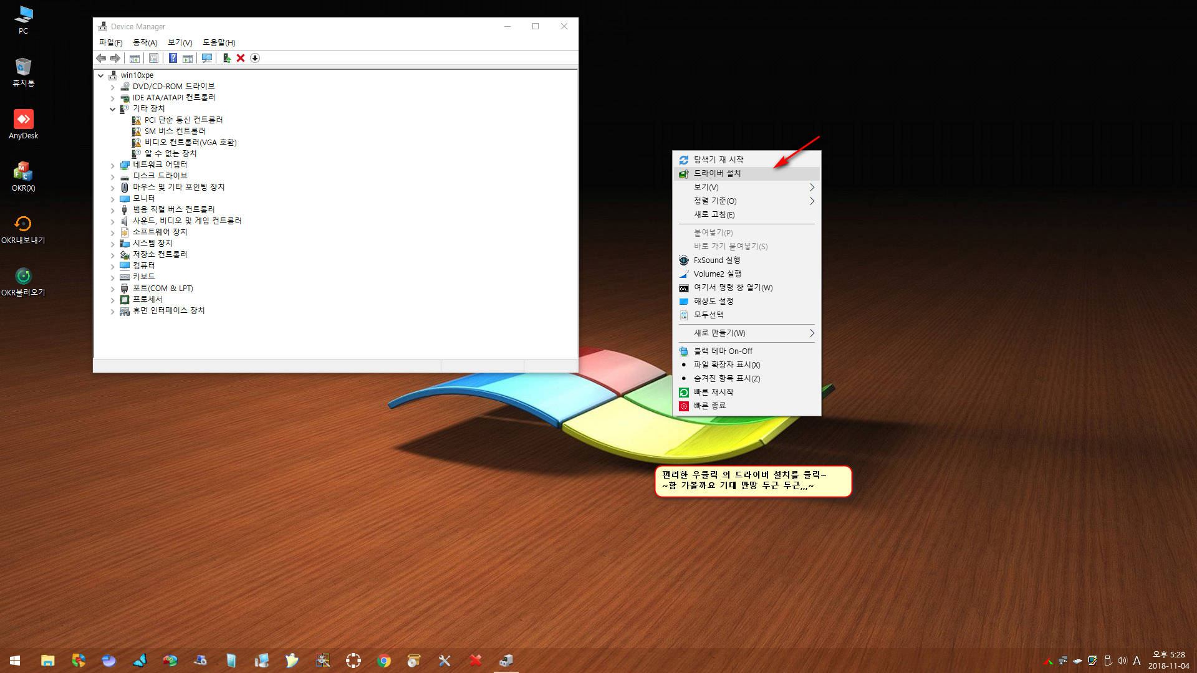Click the Device Manager taskbar button
Screen dimensions: 1197x673
pyautogui.click(x=506, y=661)
